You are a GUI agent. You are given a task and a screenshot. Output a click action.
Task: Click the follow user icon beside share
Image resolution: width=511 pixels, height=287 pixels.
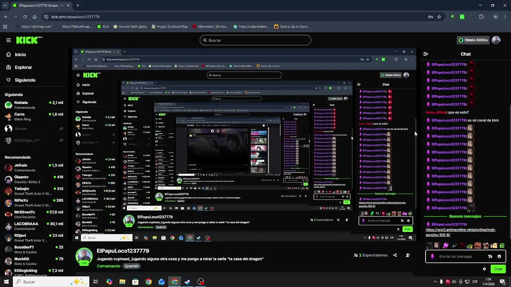[408, 255]
